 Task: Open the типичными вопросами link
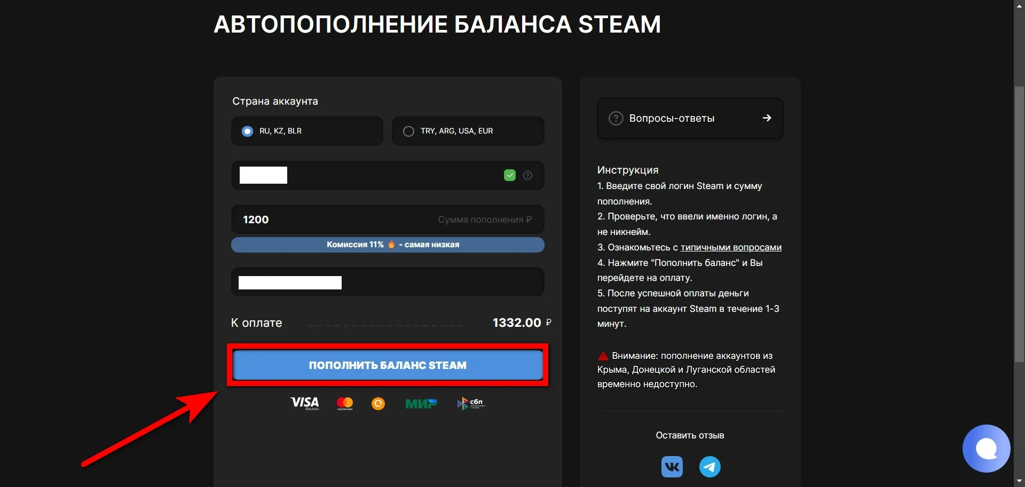(x=731, y=247)
